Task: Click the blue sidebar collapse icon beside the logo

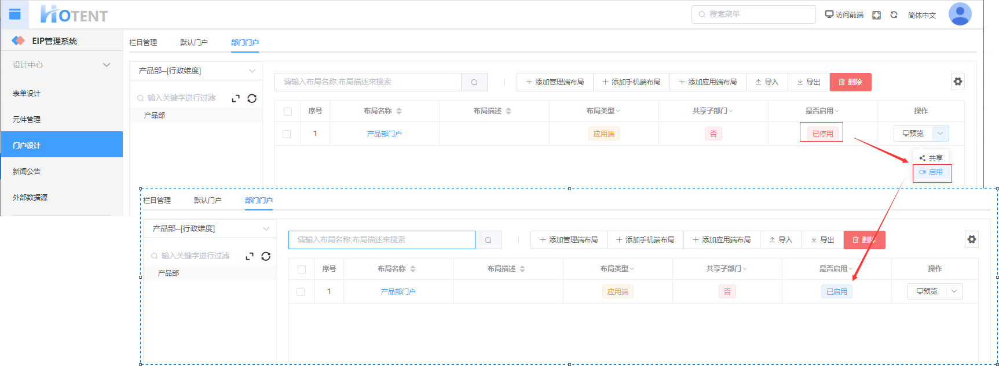Action: coord(15,14)
